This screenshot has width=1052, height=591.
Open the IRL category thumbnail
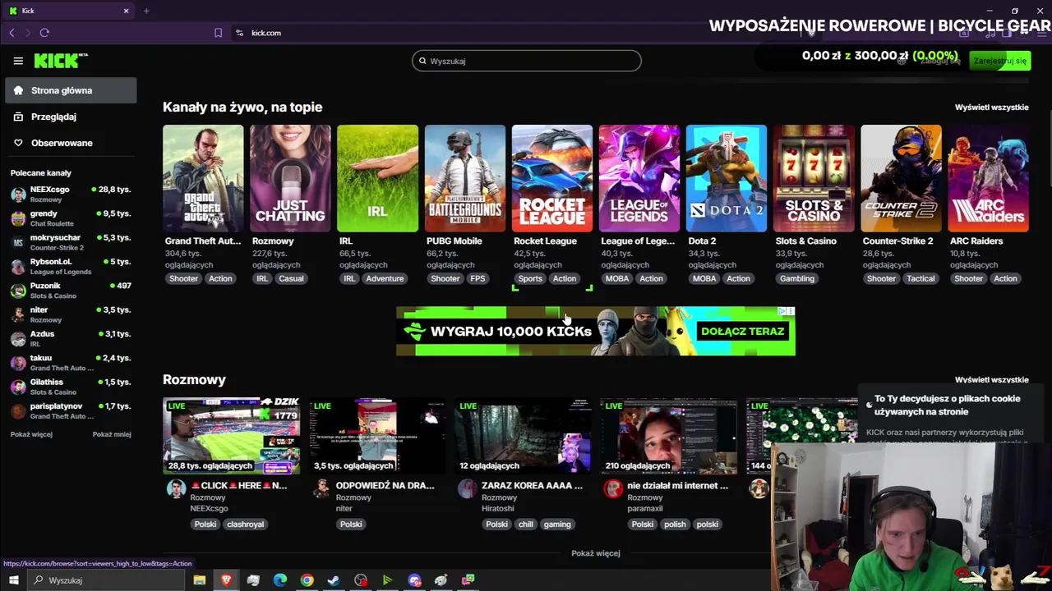coord(377,178)
